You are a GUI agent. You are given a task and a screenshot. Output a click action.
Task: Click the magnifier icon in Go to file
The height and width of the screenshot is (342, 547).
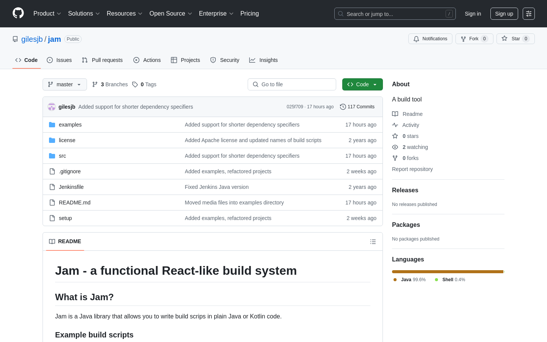pos(256,84)
